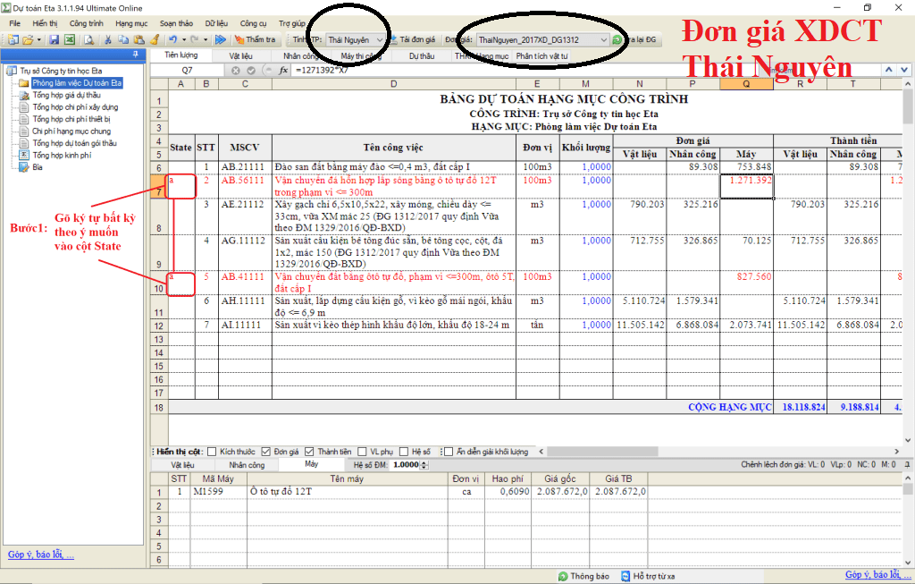Enable the Kích thước checkbox
Image resolution: width=915 pixels, height=584 pixels.
[x=212, y=452]
